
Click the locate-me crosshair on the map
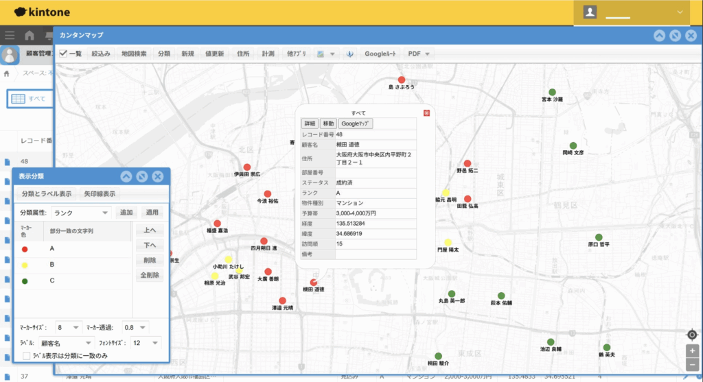pyautogui.click(x=692, y=335)
